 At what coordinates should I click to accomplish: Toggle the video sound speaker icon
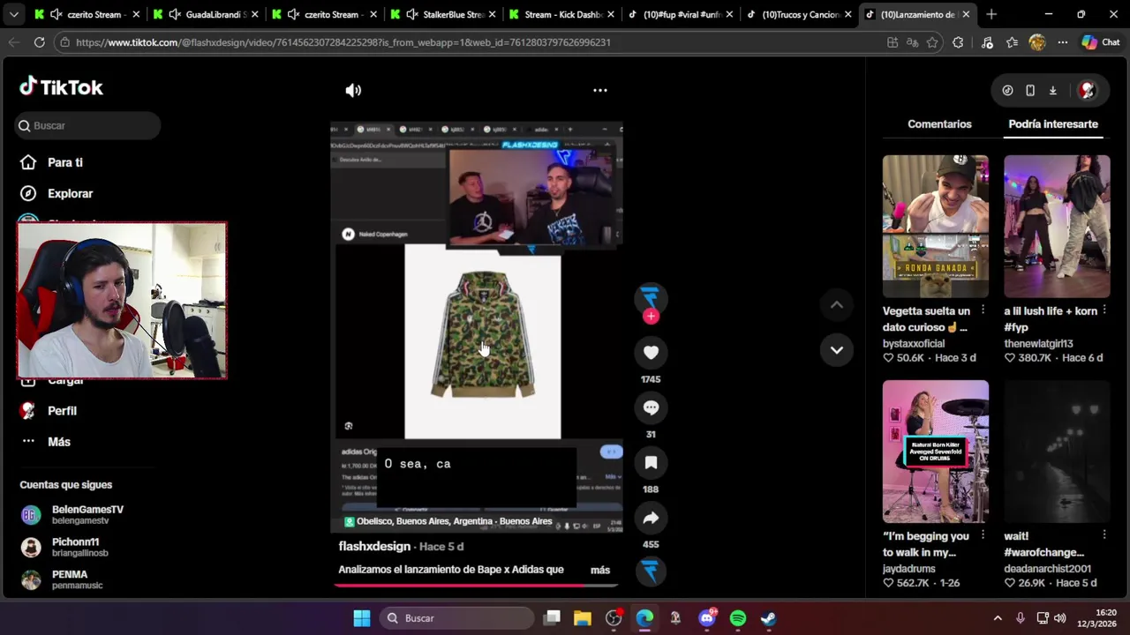tap(353, 90)
